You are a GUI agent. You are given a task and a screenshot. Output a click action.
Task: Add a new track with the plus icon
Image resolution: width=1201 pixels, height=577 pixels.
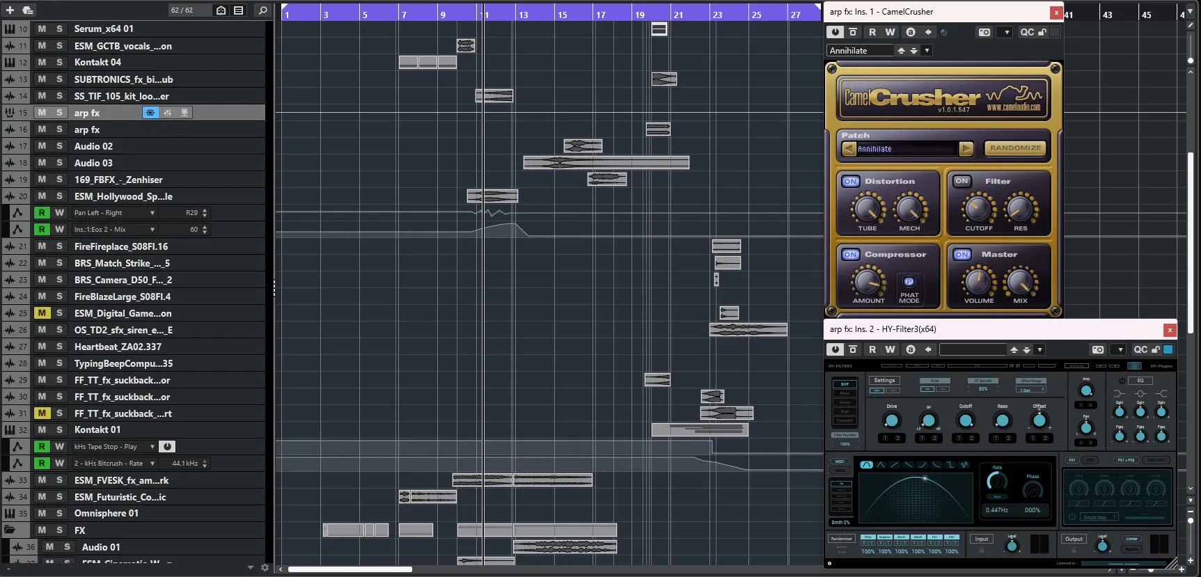10,10
